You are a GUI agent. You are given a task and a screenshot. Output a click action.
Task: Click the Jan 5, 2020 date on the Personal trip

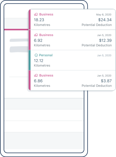tap(104, 55)
